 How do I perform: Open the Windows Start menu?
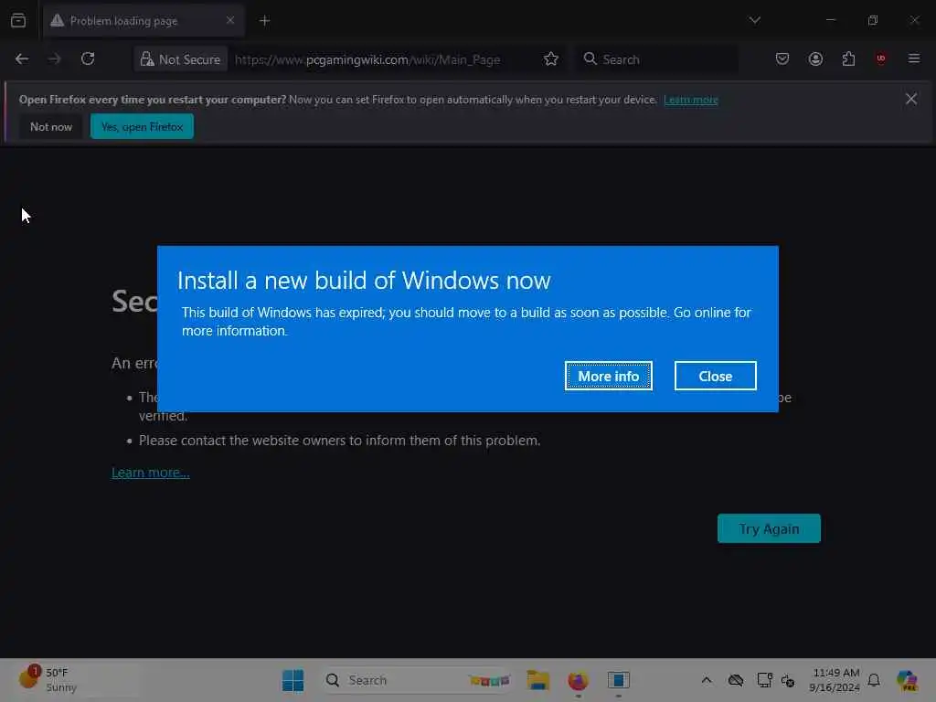tap(292, 680)
